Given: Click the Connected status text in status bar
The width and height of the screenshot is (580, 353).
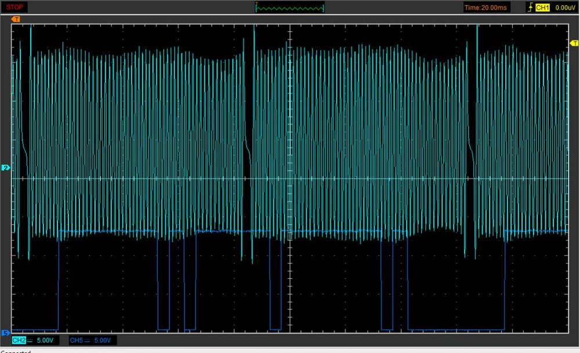Looking at the screenshot, I should [x=15, y=351].
